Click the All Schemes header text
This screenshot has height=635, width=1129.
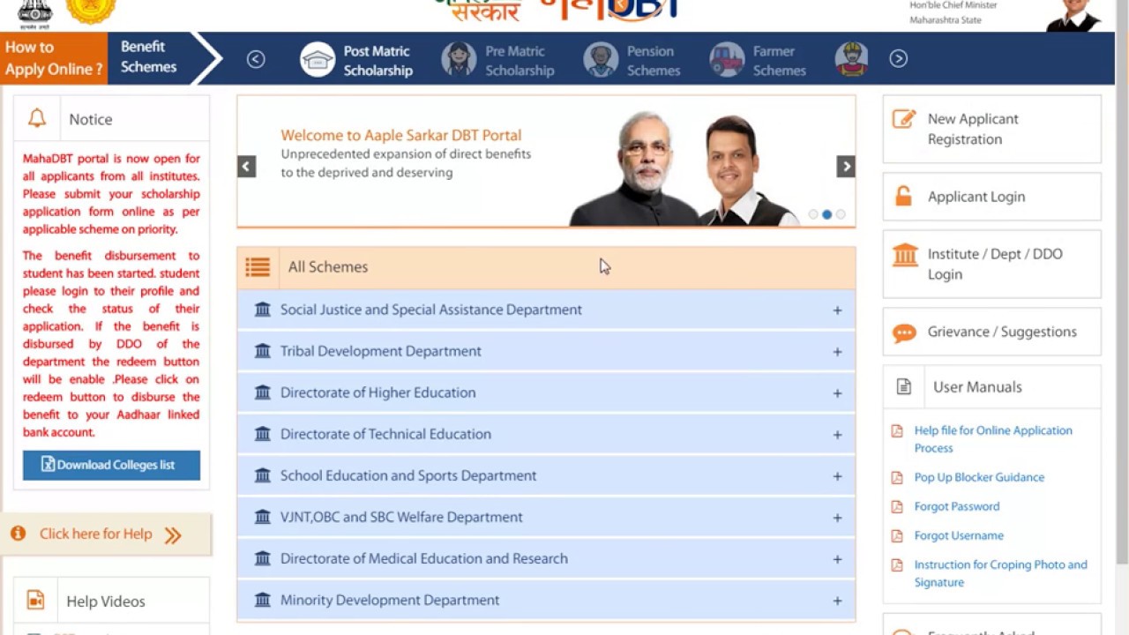(328, 267)
